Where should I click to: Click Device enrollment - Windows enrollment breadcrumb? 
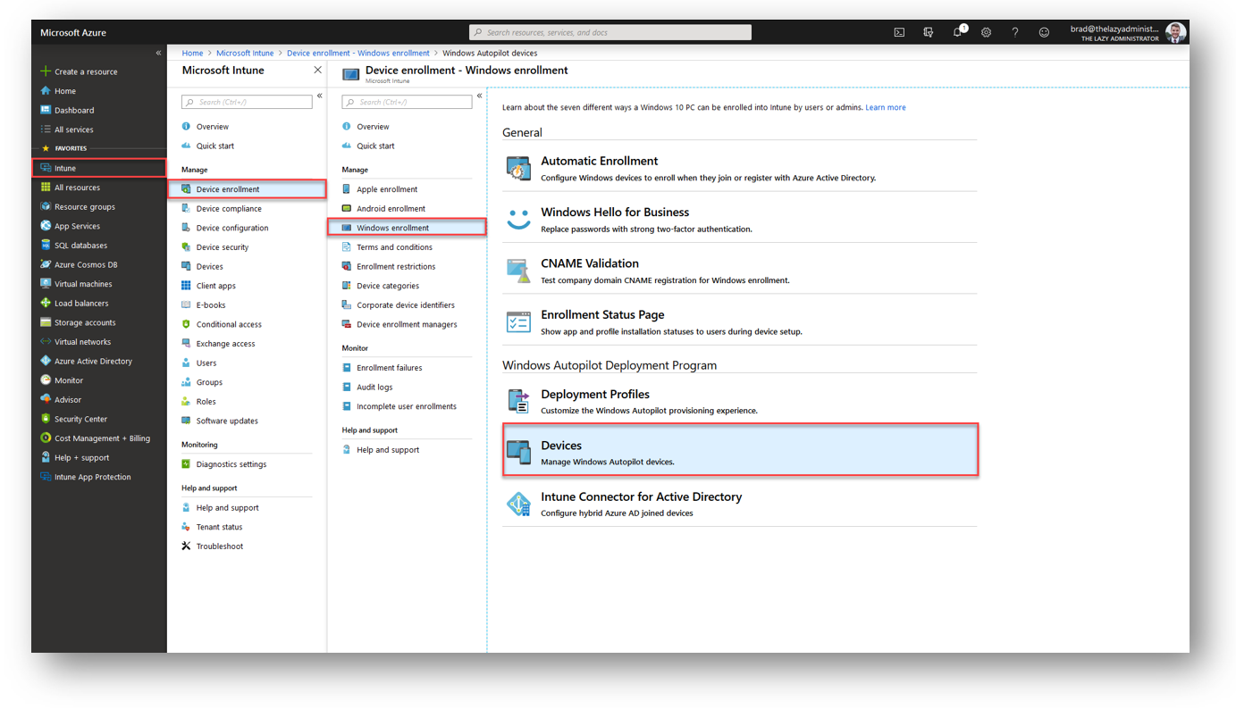coord(357,53)
